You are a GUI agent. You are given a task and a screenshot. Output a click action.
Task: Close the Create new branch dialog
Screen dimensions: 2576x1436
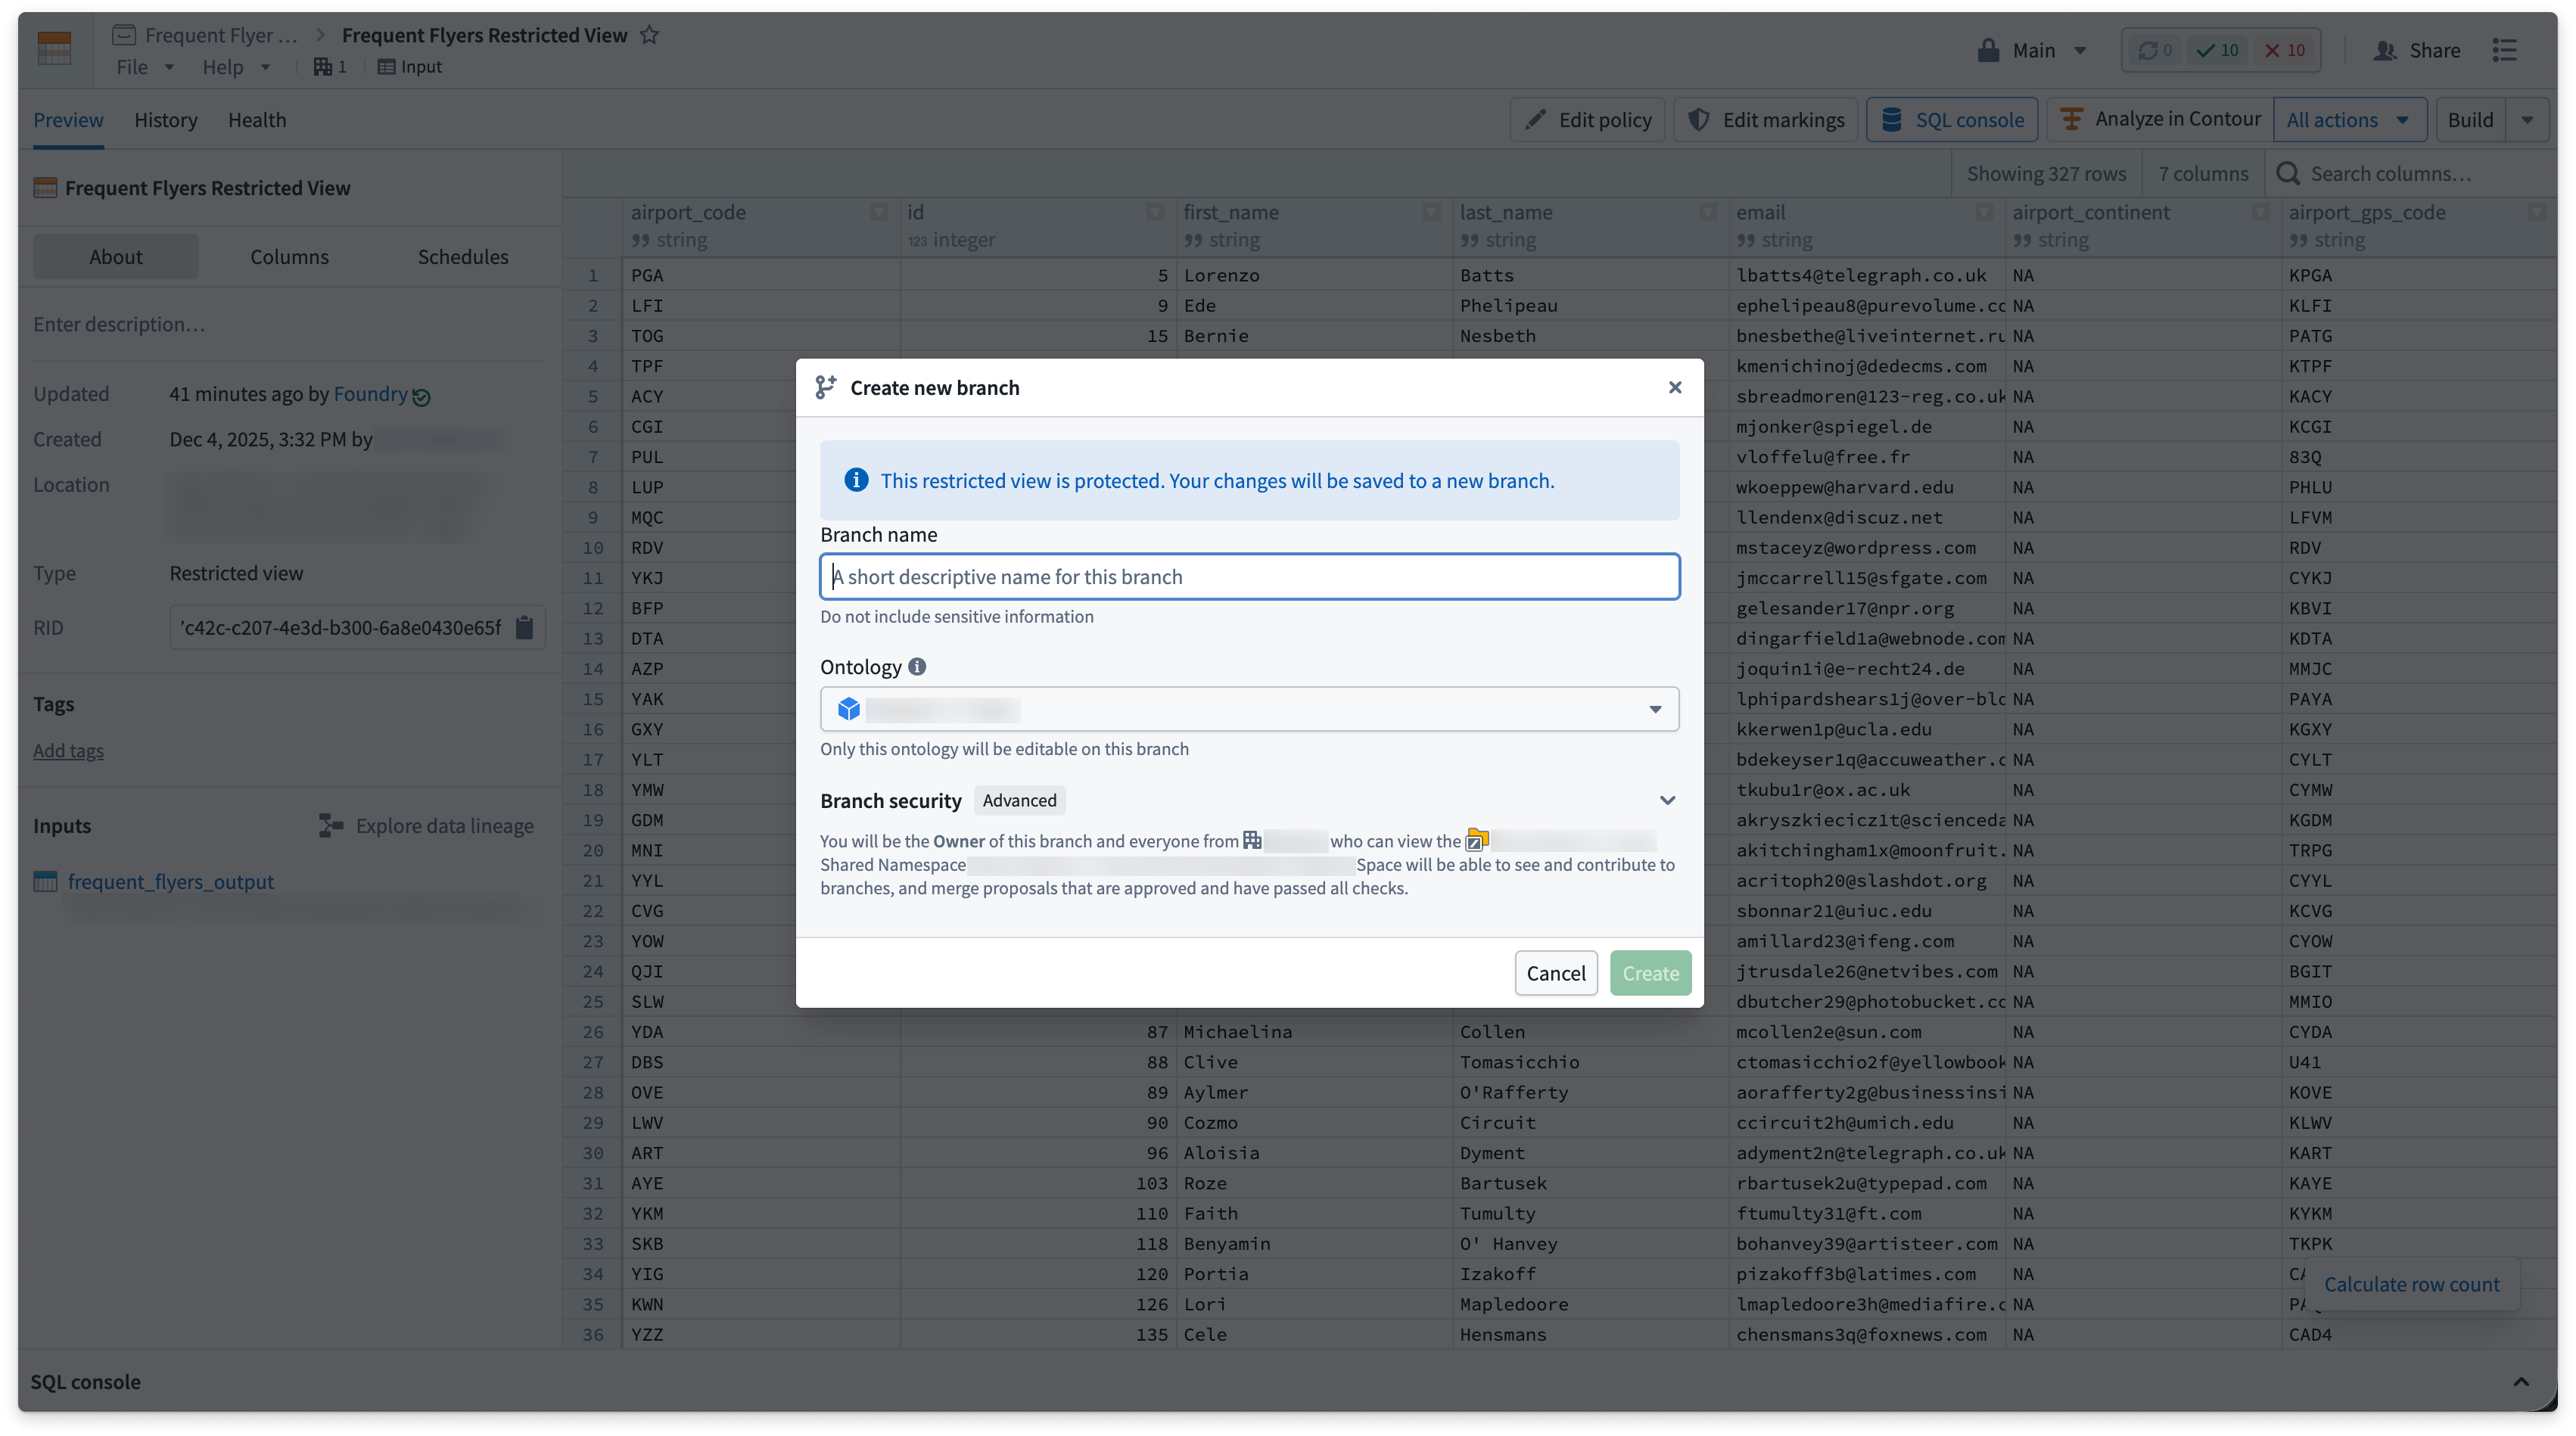pyautogui.click(x=1675, y=387)
